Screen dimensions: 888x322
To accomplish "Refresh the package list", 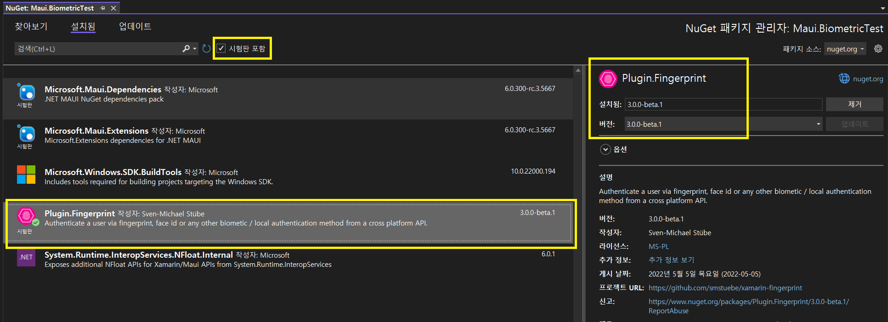I will pyautogui.click(x=206, y=49).
